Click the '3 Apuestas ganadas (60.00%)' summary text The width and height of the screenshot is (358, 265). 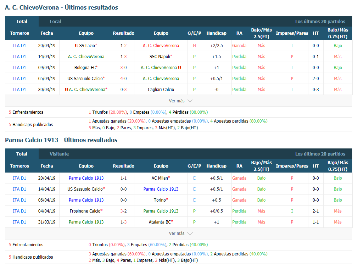117,254
